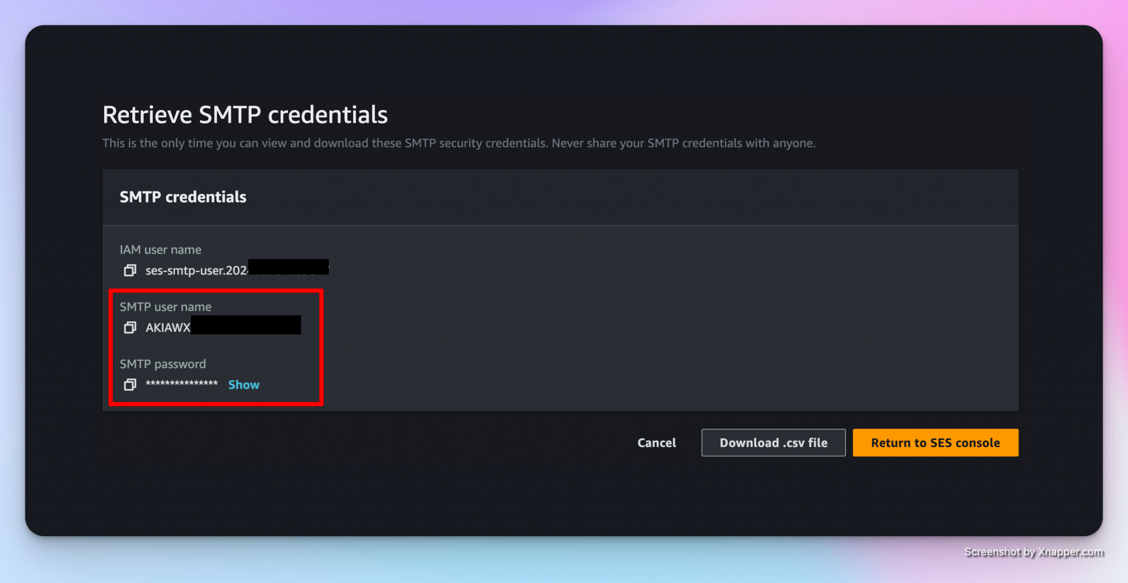The width and height of the screenshot is (1128, 583).
Task: Click the IAM user name label
Action: pos(160,250)
